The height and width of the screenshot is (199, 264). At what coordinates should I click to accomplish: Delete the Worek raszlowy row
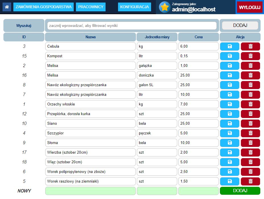tap(250, 181)
